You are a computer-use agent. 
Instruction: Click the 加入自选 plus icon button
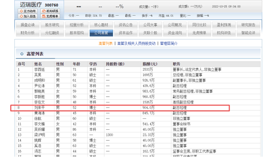click(x=28, y=16)
